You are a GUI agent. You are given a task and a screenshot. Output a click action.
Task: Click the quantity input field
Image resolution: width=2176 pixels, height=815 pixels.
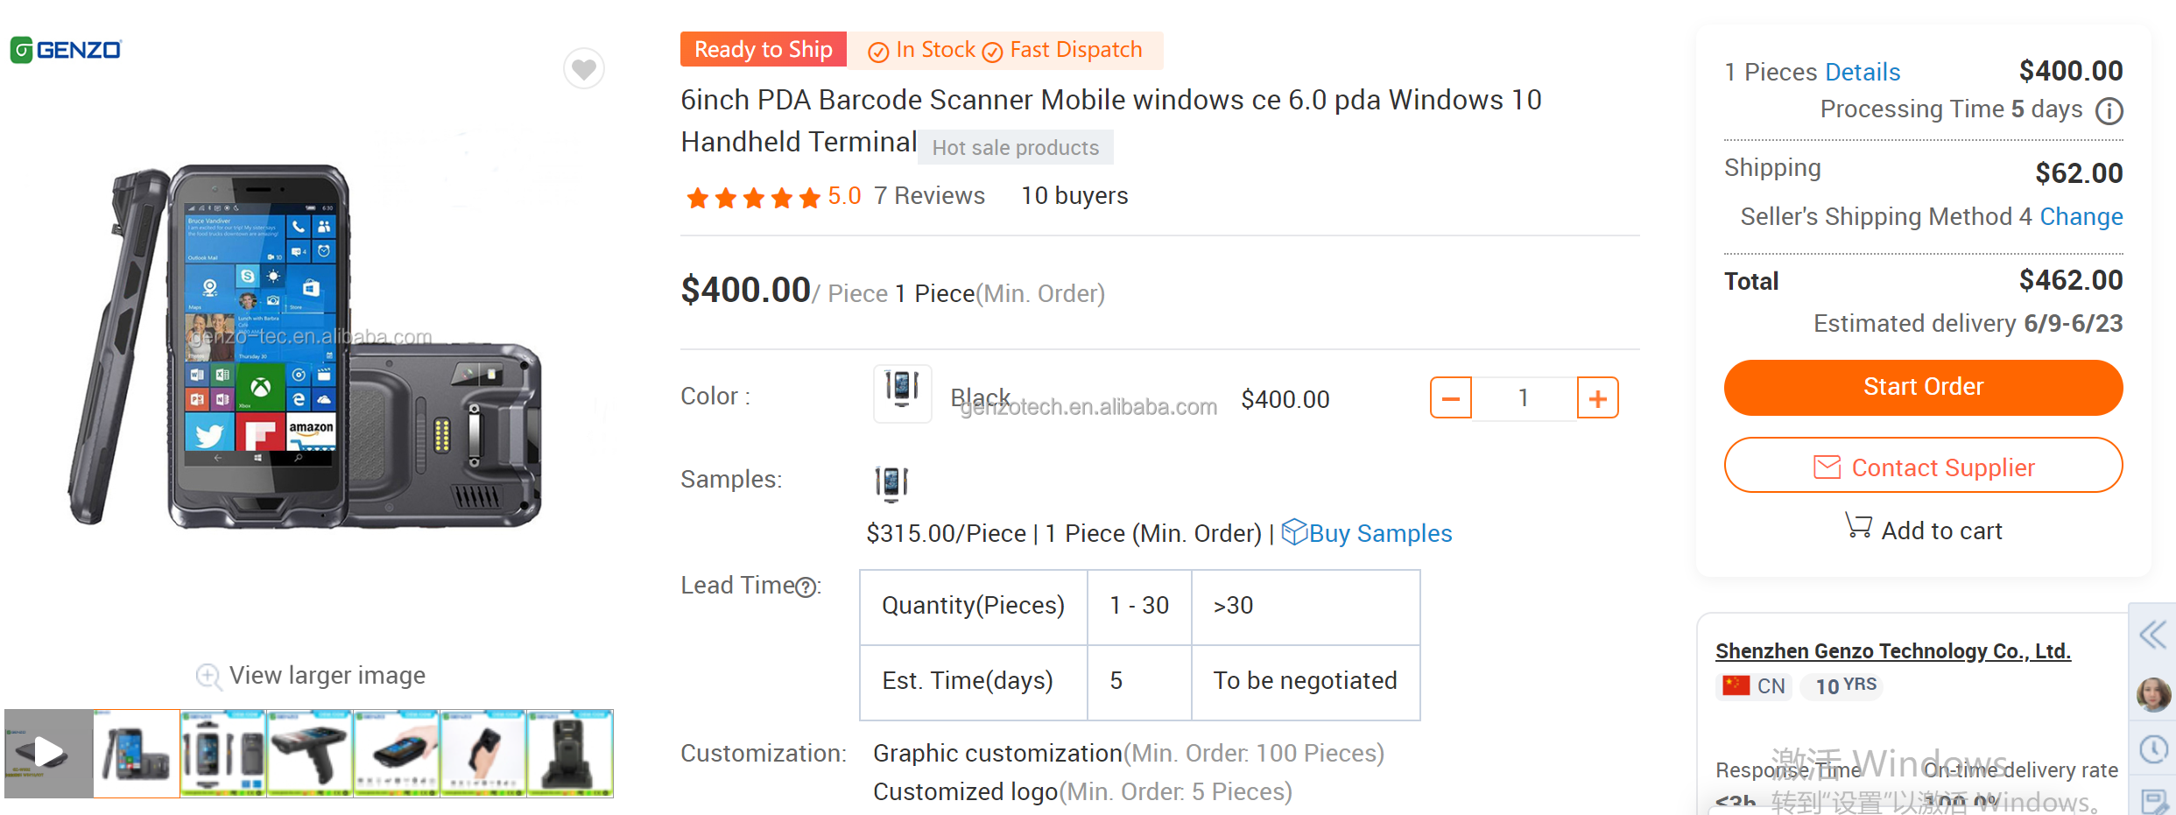(1524, 398)
